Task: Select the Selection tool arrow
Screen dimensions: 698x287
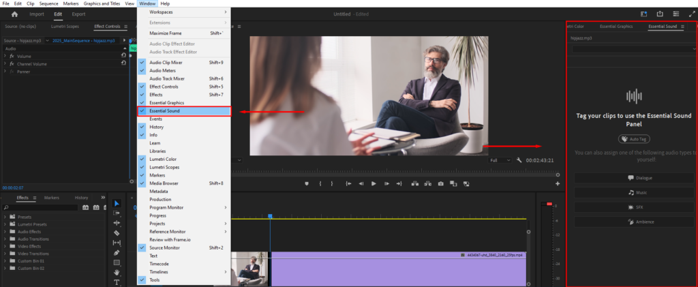Action: tap(117, 203)
